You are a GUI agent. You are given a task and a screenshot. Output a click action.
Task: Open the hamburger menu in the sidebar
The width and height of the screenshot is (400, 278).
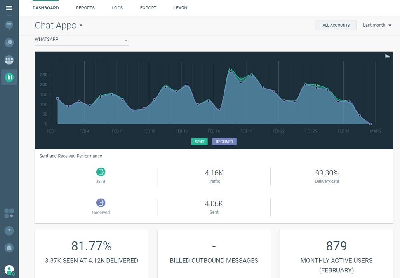[x=9, y=8]
